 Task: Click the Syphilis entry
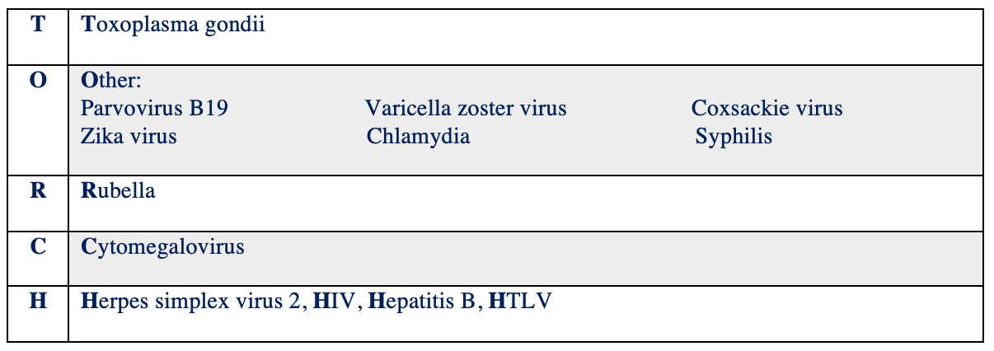[x=734, y=136]
